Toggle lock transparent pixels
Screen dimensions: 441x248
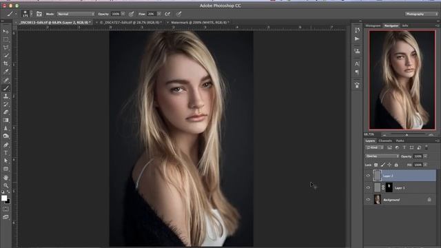(x=376, y=165)
